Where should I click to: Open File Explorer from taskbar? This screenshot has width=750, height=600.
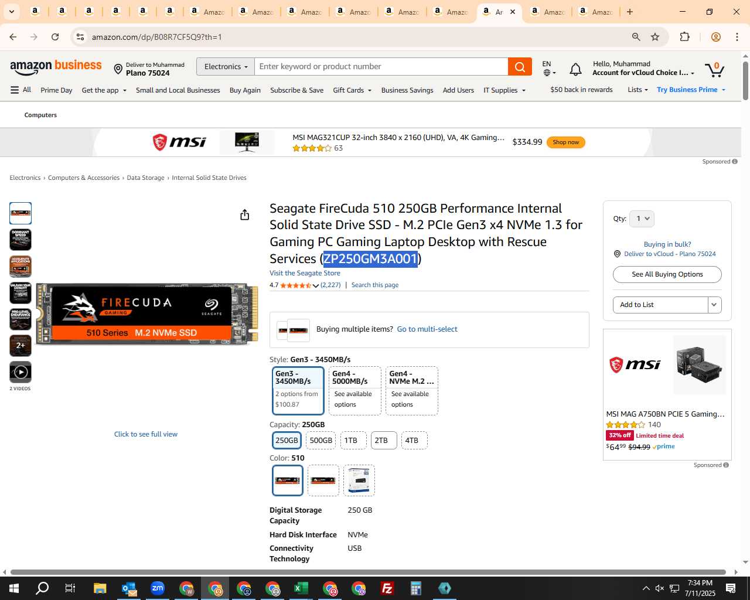[100, 588]
